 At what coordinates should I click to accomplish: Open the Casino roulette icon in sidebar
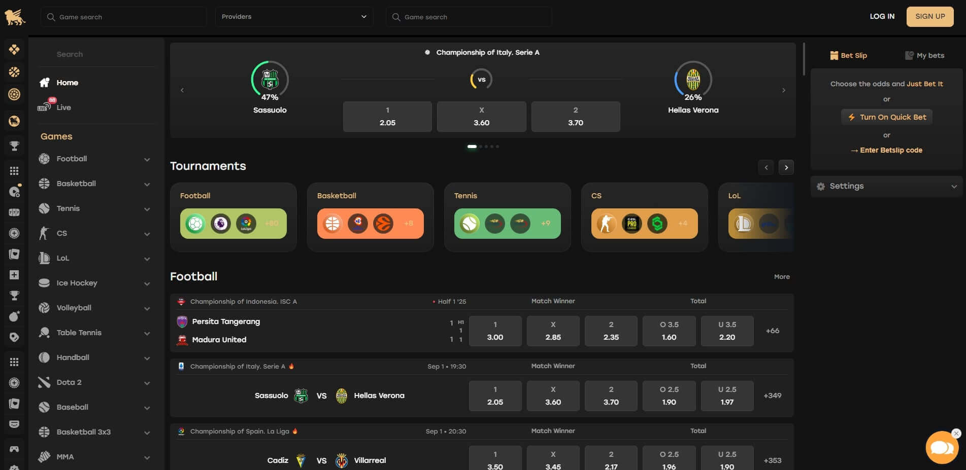14,94
